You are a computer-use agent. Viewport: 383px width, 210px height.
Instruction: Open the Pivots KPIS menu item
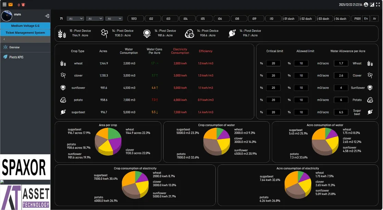pos(25,57)
